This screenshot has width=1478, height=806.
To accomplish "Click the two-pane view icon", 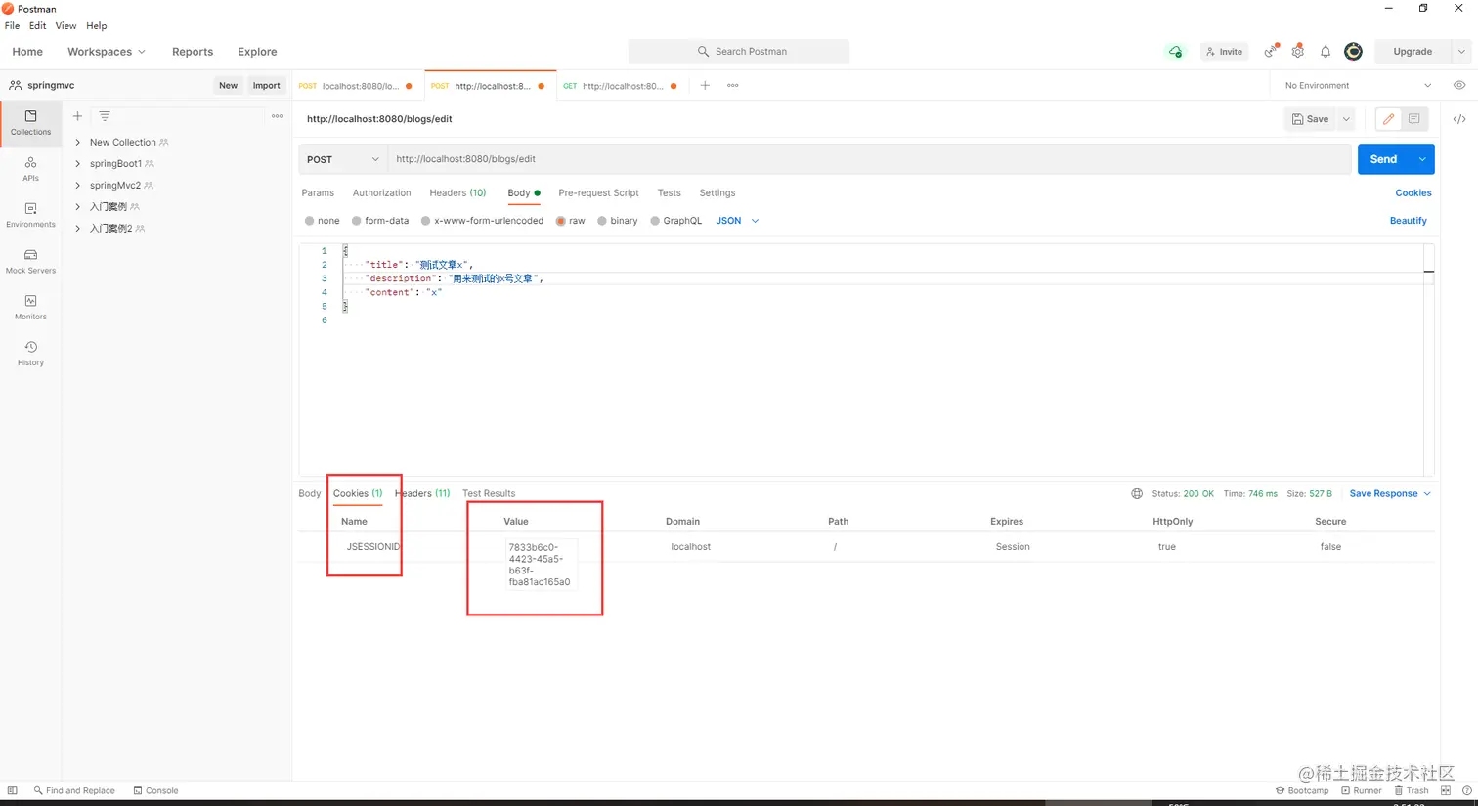I will [1447, 790].
